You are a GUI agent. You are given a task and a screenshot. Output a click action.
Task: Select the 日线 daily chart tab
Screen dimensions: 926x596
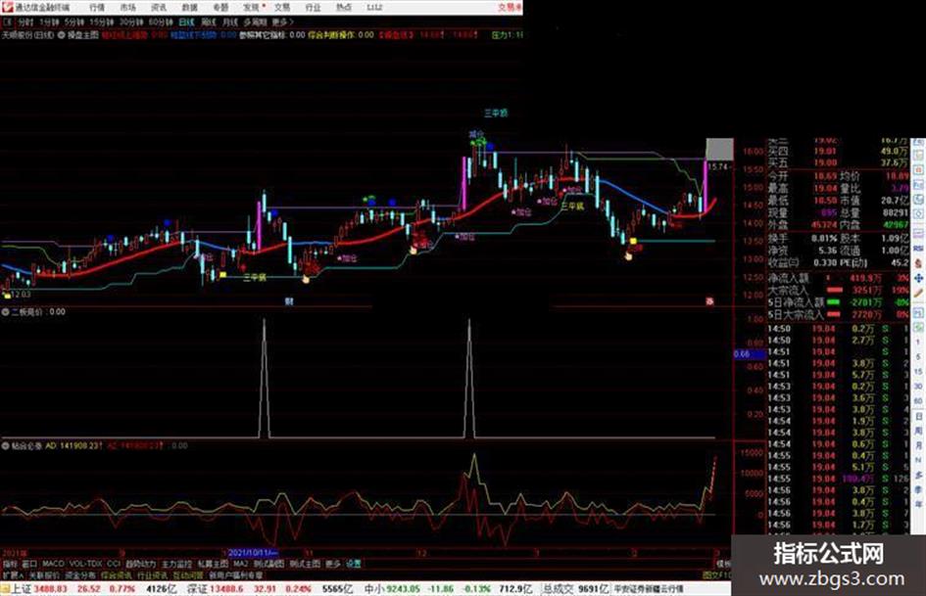pyautogui.click(x=186, y=23)
